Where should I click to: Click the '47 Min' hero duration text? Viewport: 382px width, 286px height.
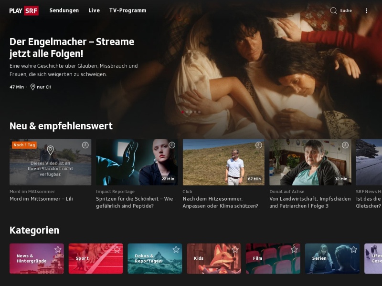[17, 87]
